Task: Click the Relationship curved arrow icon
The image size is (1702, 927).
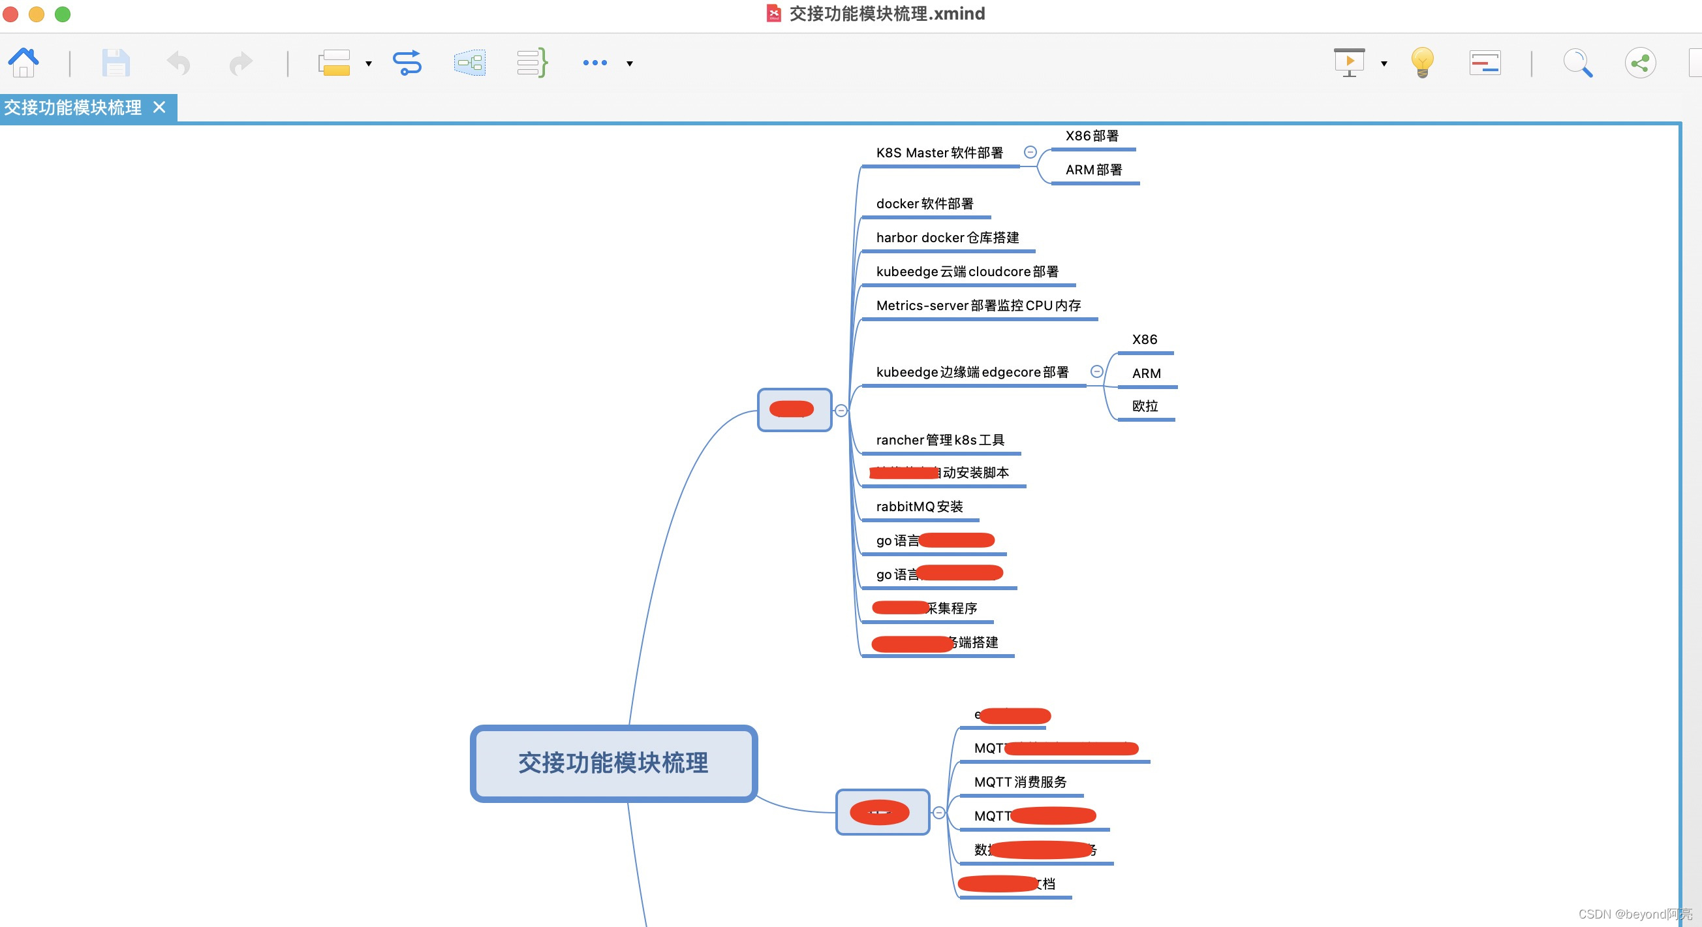Action: coord(407,63)
